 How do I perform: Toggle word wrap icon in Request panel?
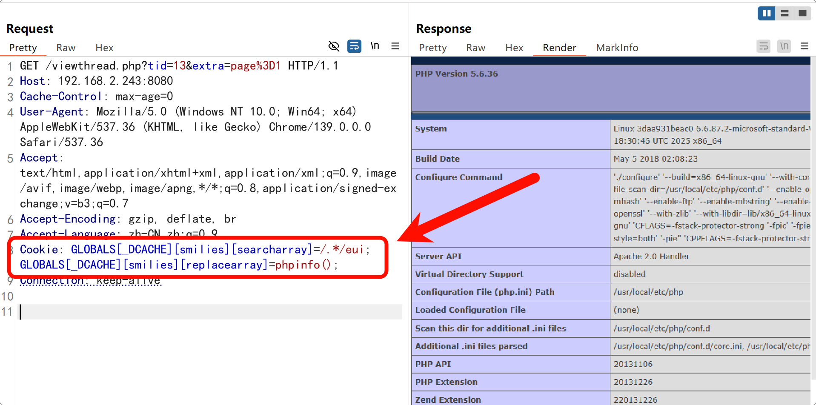tap(354, 46)
